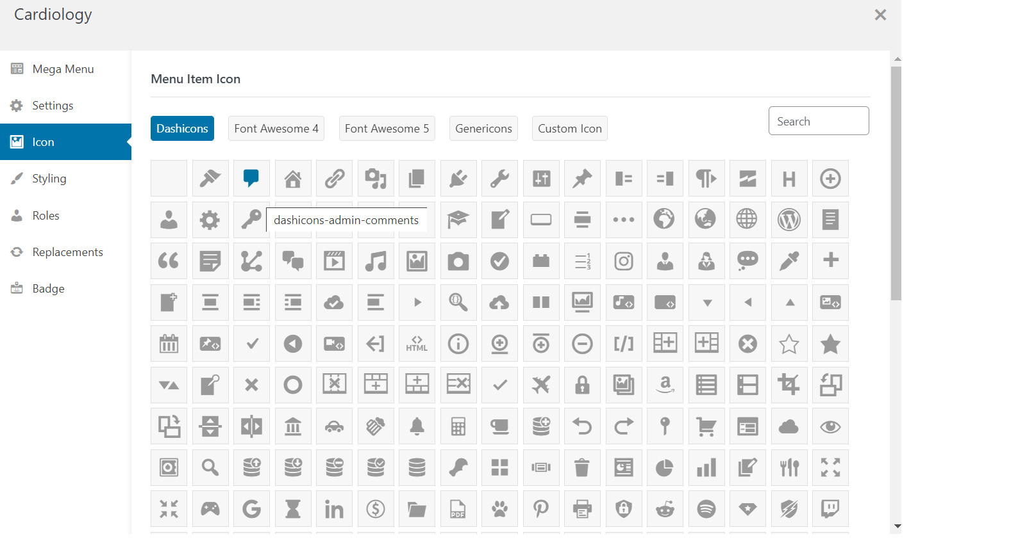Select the car icon

[335, 426]
